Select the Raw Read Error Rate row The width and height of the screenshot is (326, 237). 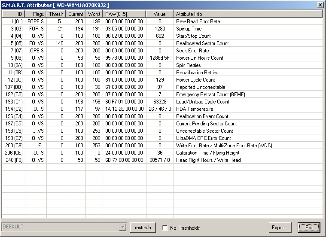click(x=198, y=21)
